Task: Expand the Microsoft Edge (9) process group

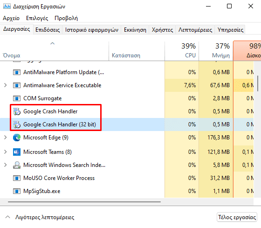Action: [x=6, y=138]
